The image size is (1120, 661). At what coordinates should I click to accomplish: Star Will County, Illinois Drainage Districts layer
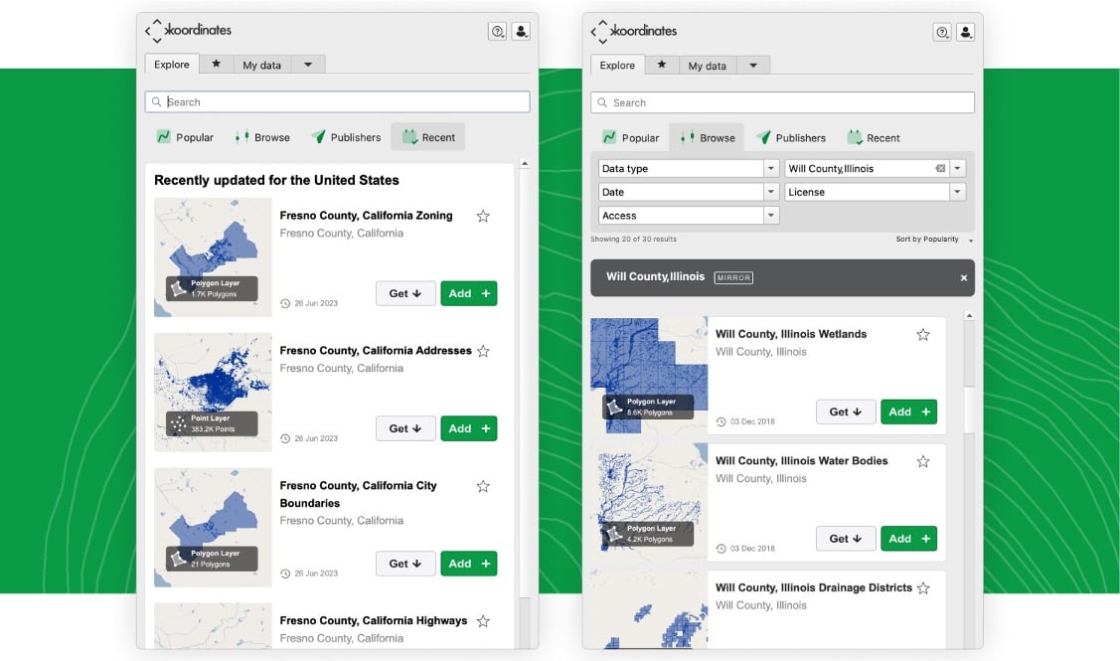pos(923,588)
